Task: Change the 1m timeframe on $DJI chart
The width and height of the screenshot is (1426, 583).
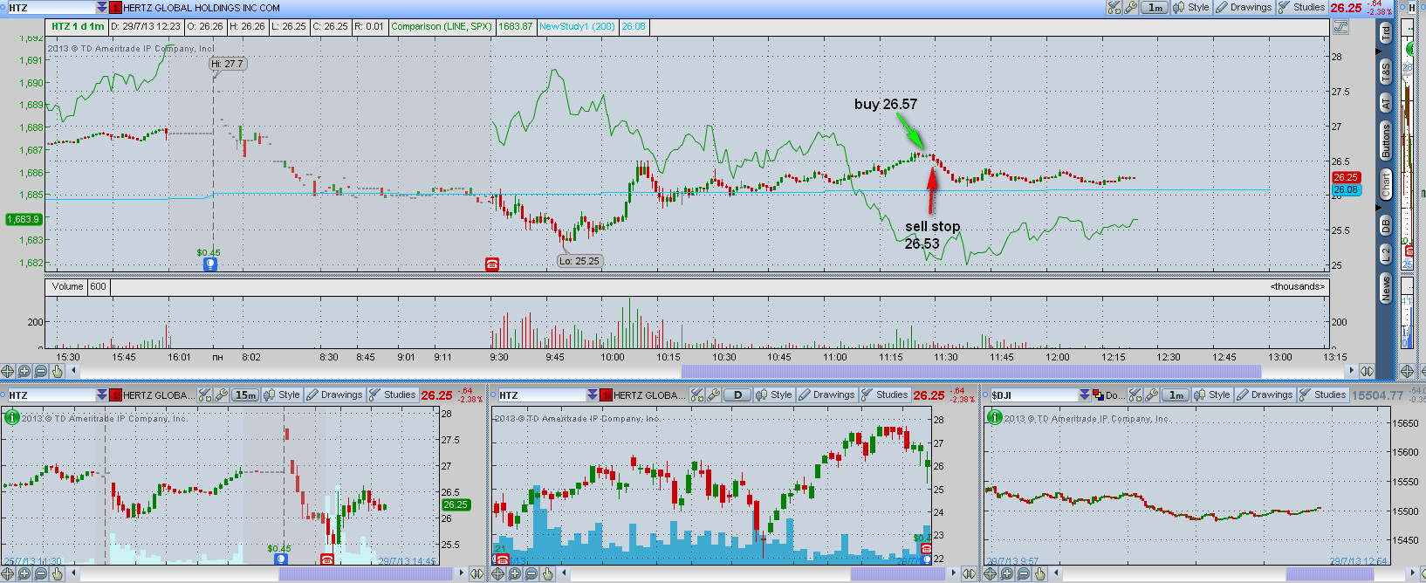Action: coord(1176,395)
